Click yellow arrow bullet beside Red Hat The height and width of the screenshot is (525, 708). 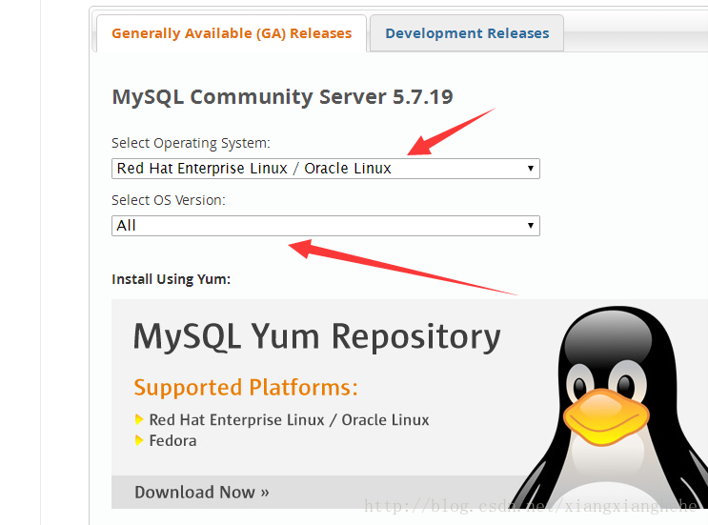[139, 419]
